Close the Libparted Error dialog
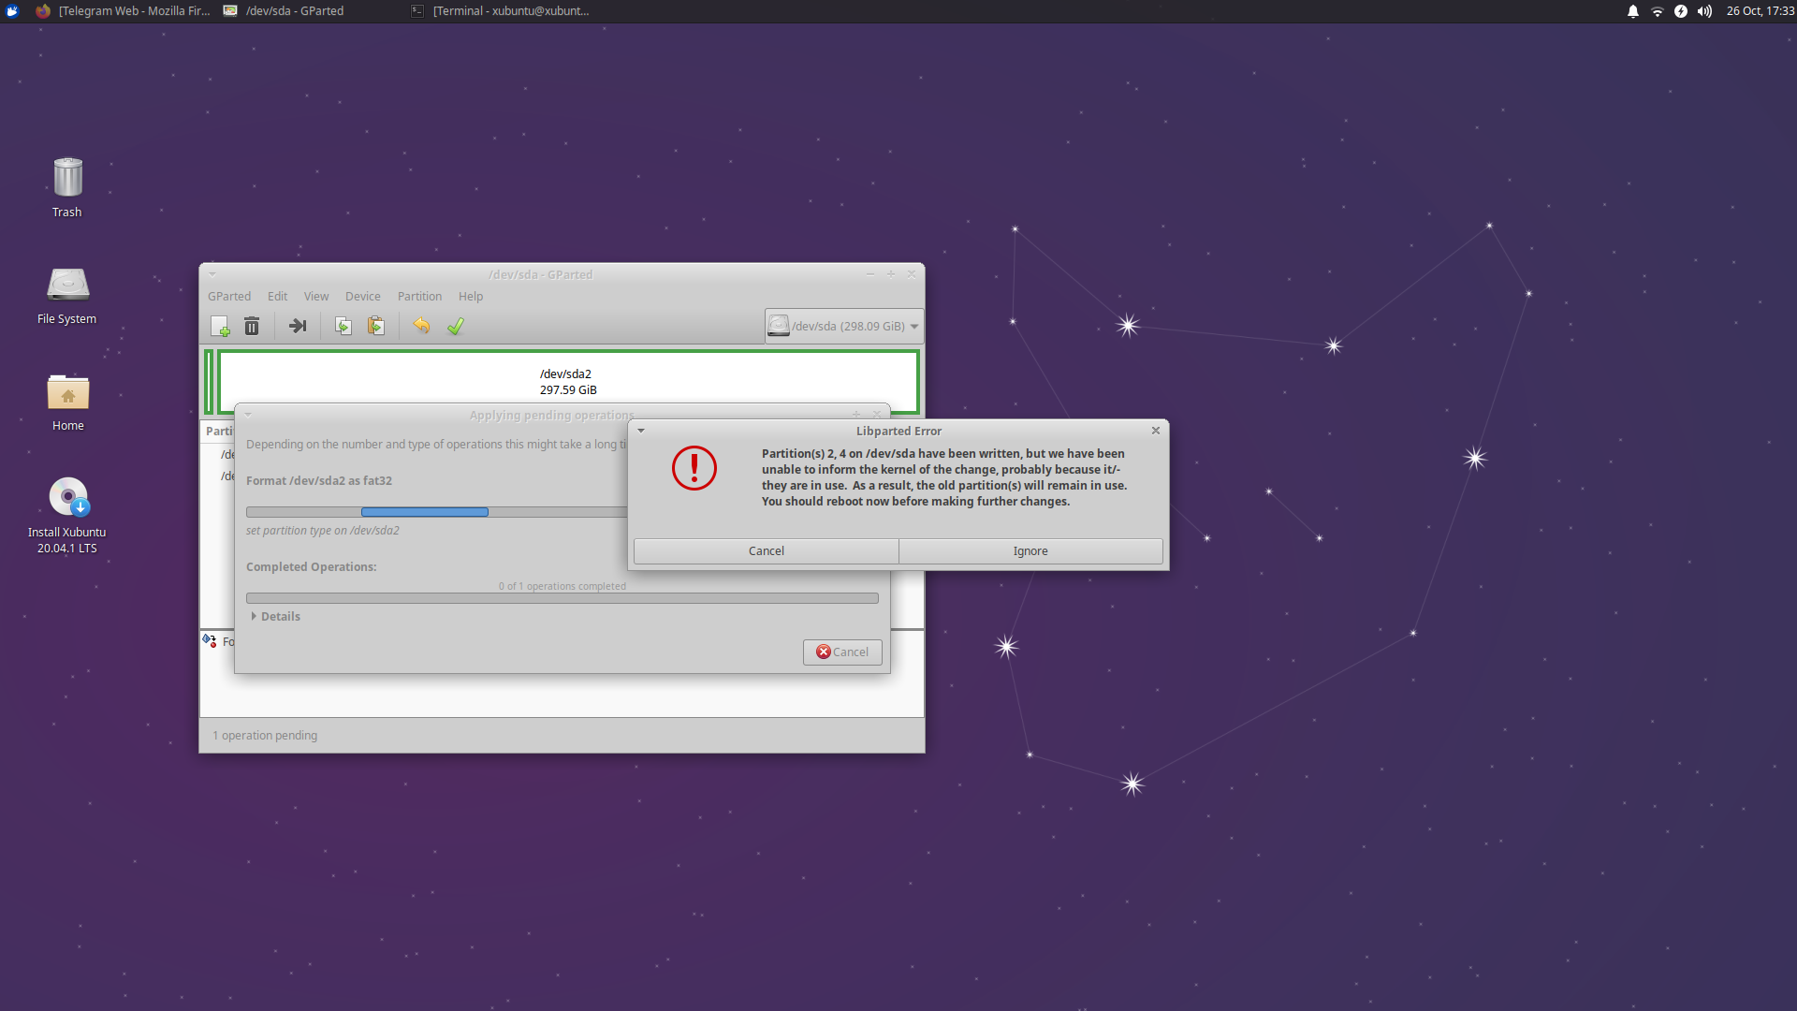This screenshot has height=1011, width=1797. tap(1156, 431)
